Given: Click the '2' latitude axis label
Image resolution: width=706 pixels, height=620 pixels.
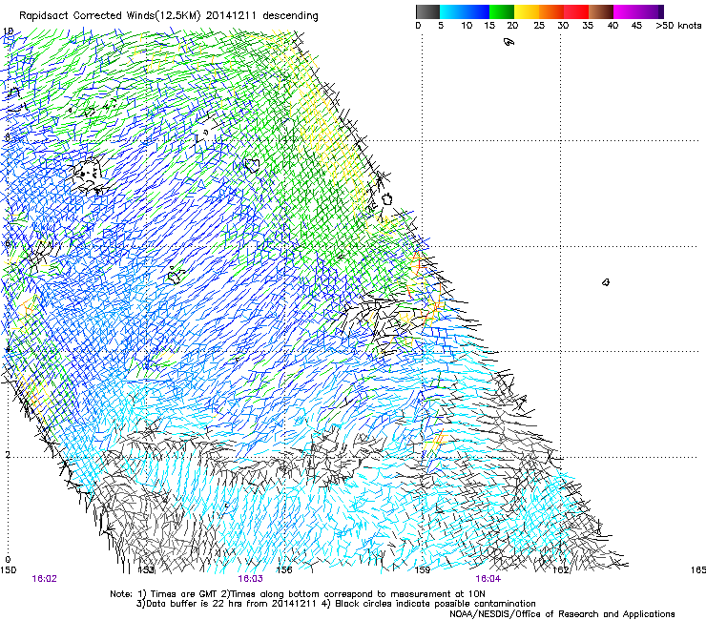Looking at the screenshot, I should click(8, 455).
